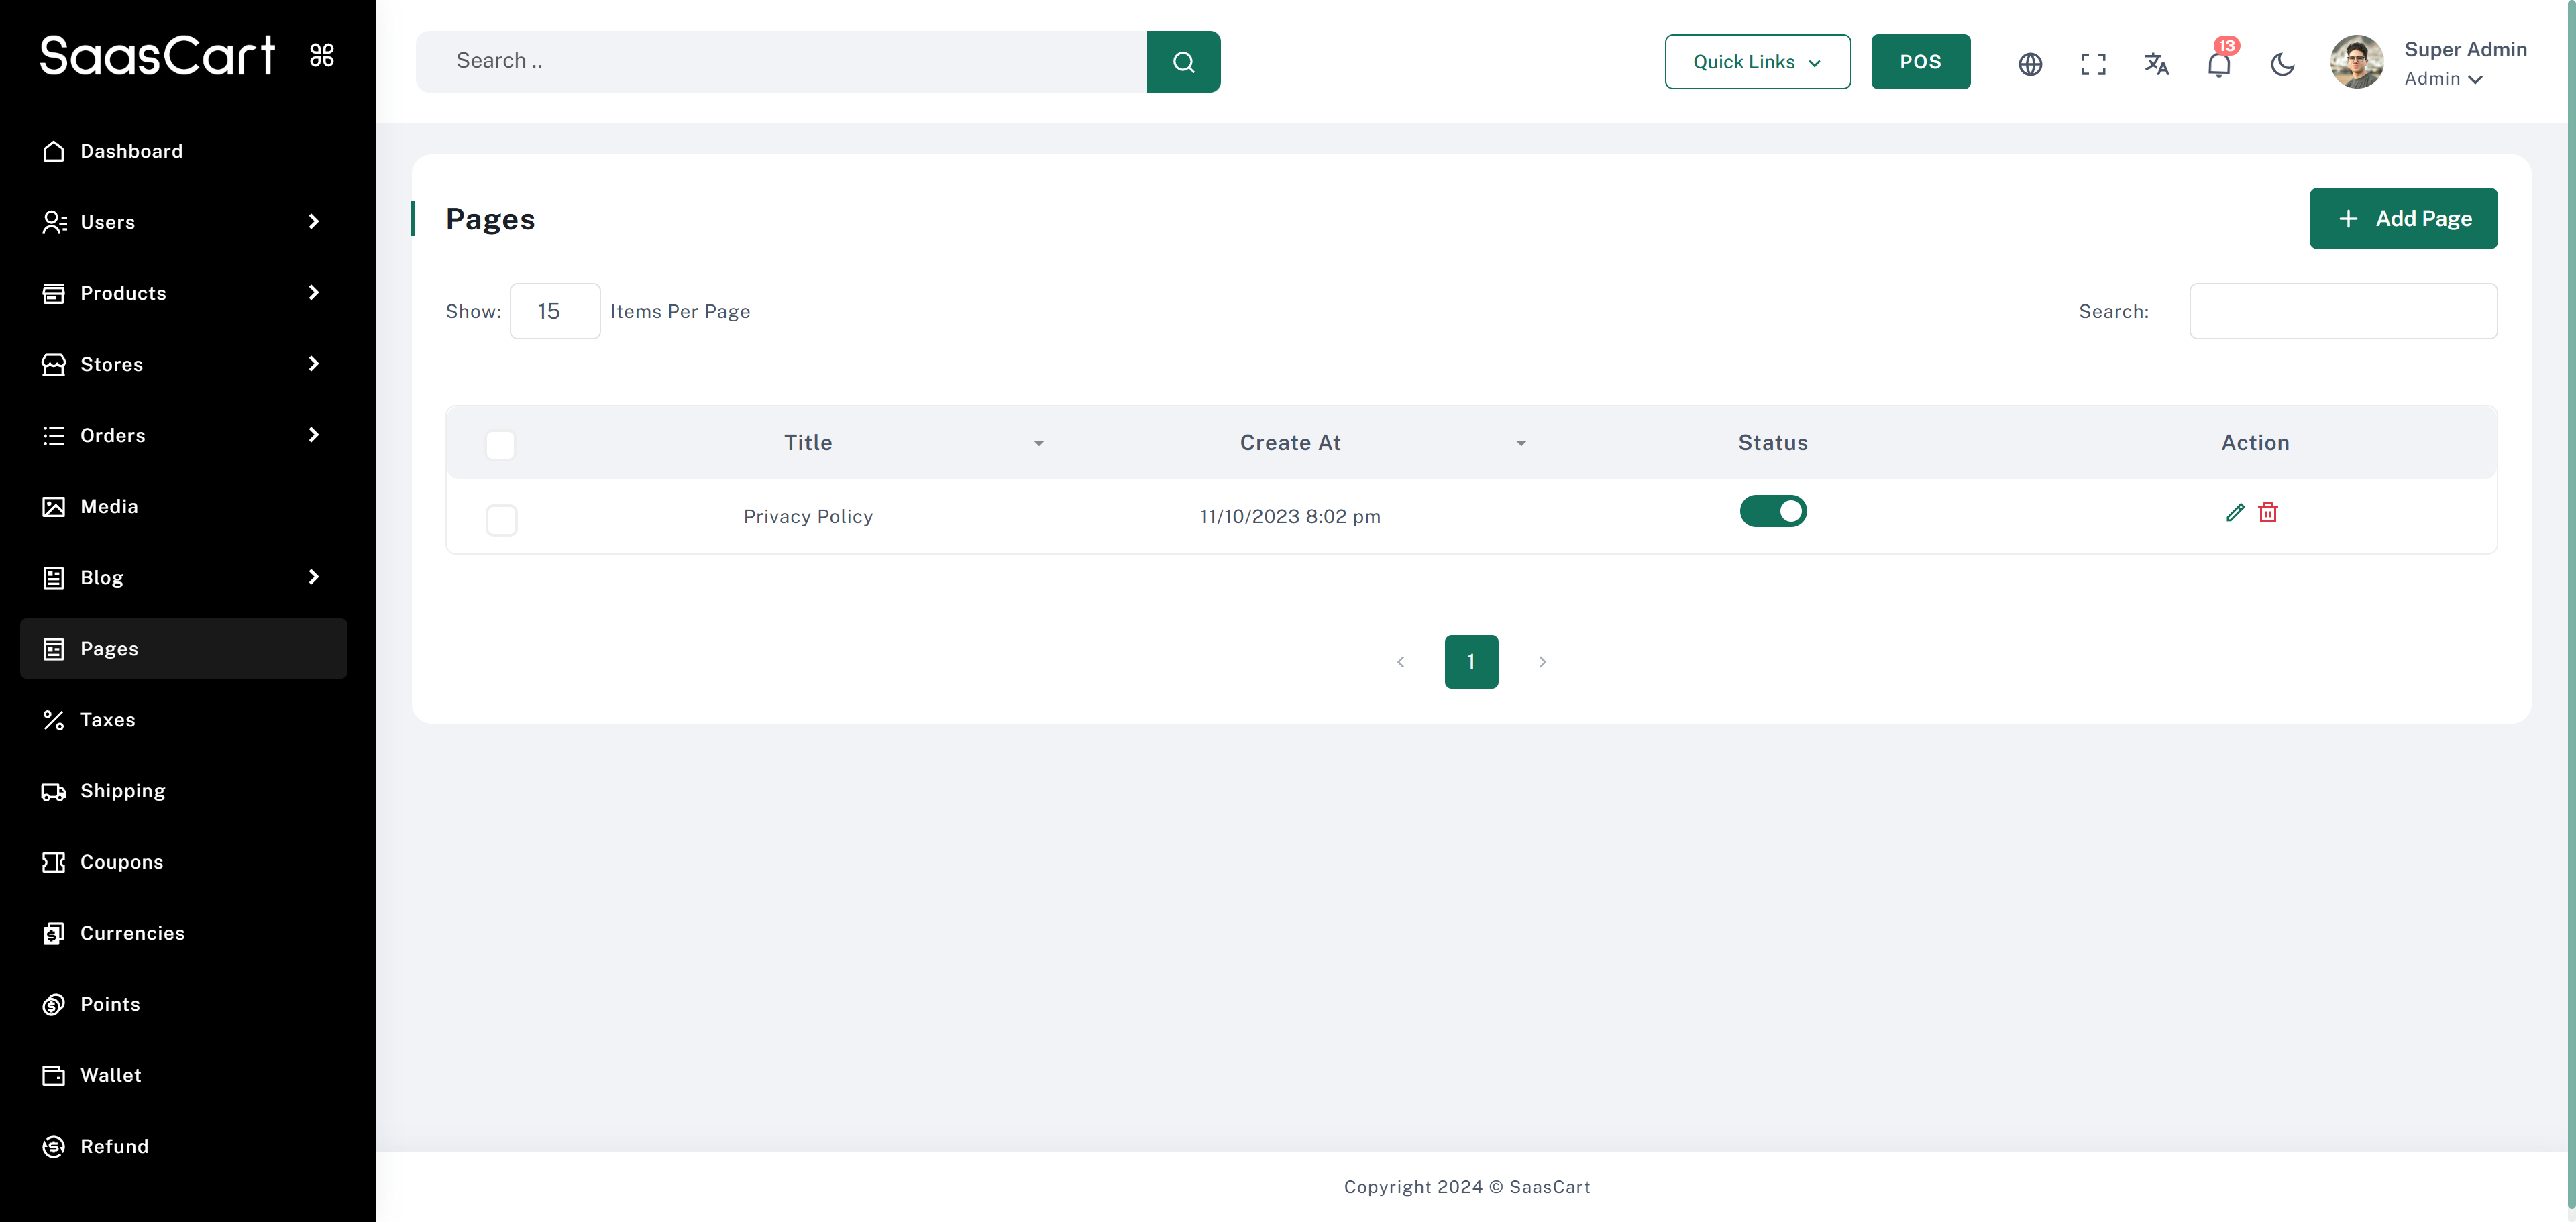2576x1222 pixels.
Task: Open the POS button
Action: click(x=1920, y=62)
